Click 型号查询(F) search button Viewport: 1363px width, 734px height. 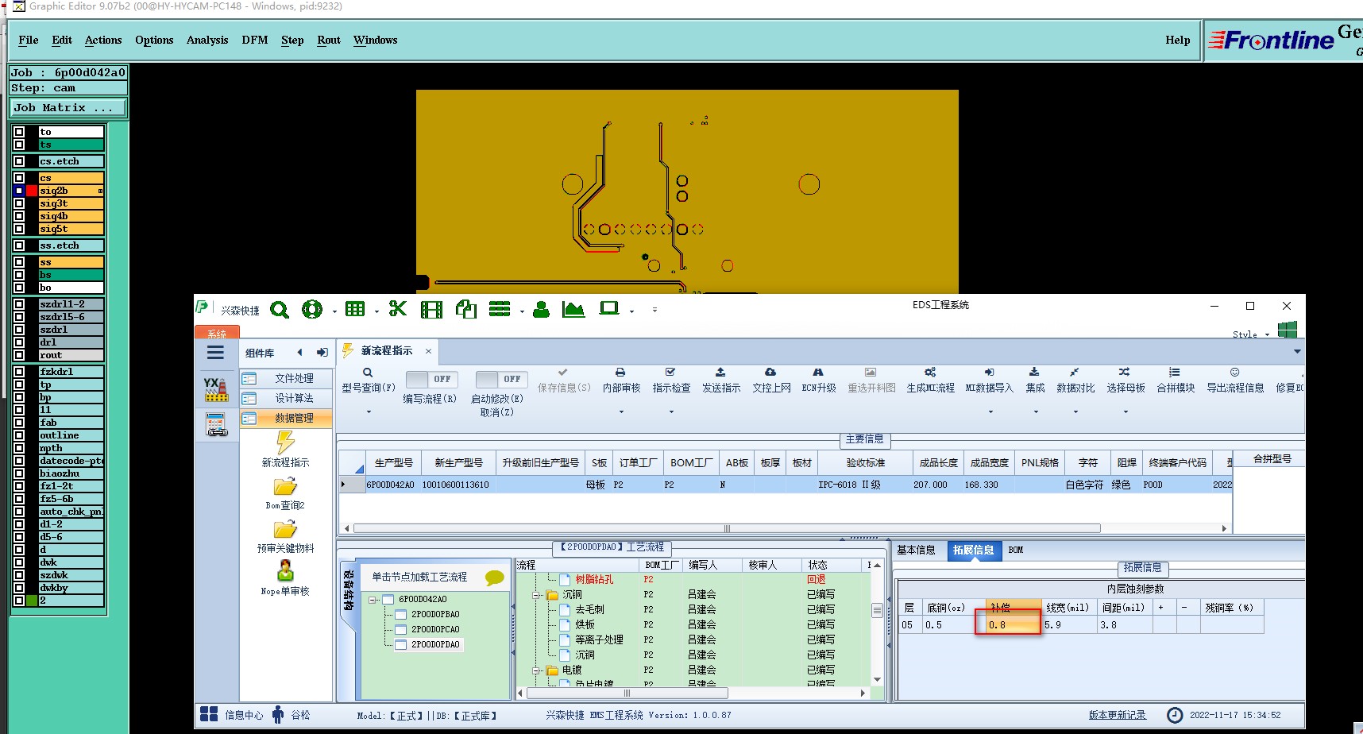[368, 381]
